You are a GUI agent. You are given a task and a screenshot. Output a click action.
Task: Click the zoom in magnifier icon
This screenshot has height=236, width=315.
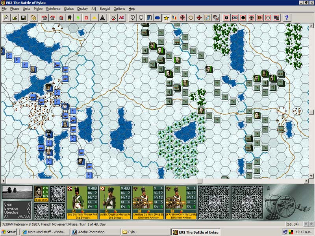[133, 18]
